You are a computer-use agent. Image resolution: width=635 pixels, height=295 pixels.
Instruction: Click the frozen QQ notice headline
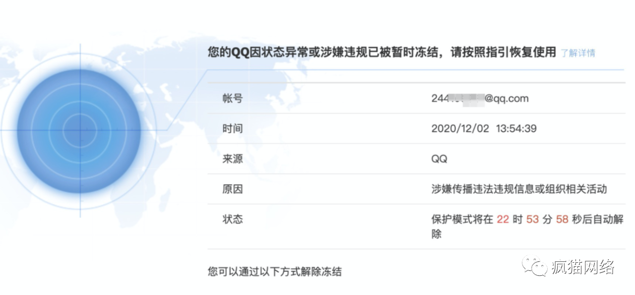[x=381, y=53]
